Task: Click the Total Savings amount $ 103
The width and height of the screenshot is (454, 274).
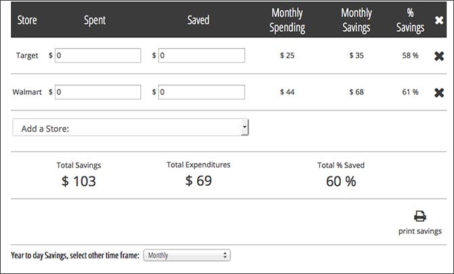Action: (x=79, y=181)
